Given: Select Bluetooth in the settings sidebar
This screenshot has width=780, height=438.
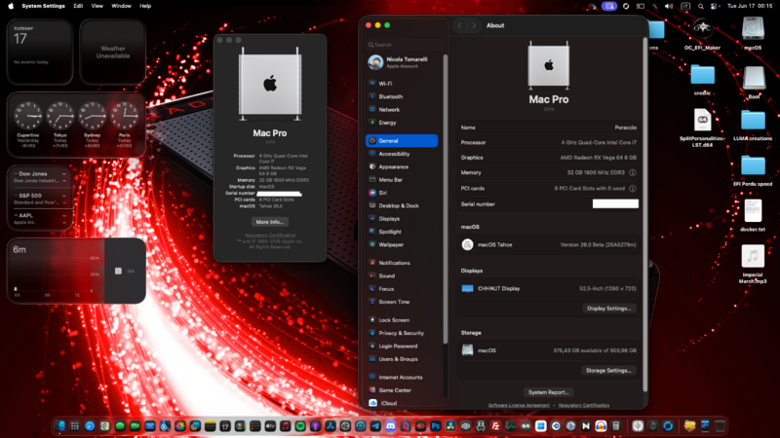Looking at the screenshot, I should click(x=391, y=96).
